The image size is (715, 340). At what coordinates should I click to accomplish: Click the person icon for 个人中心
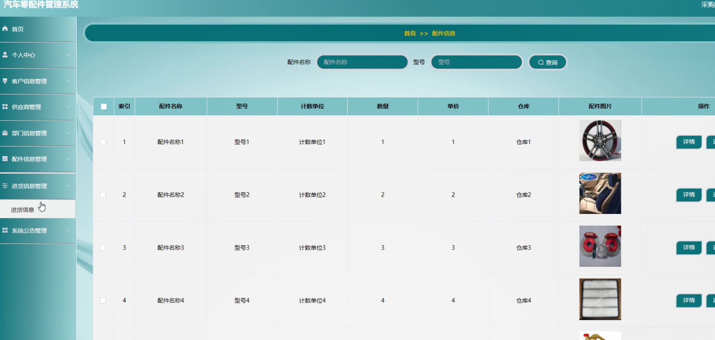click(x=5, y=55)
